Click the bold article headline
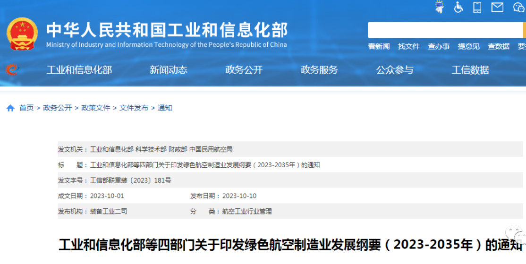 (x=290, y=245)
